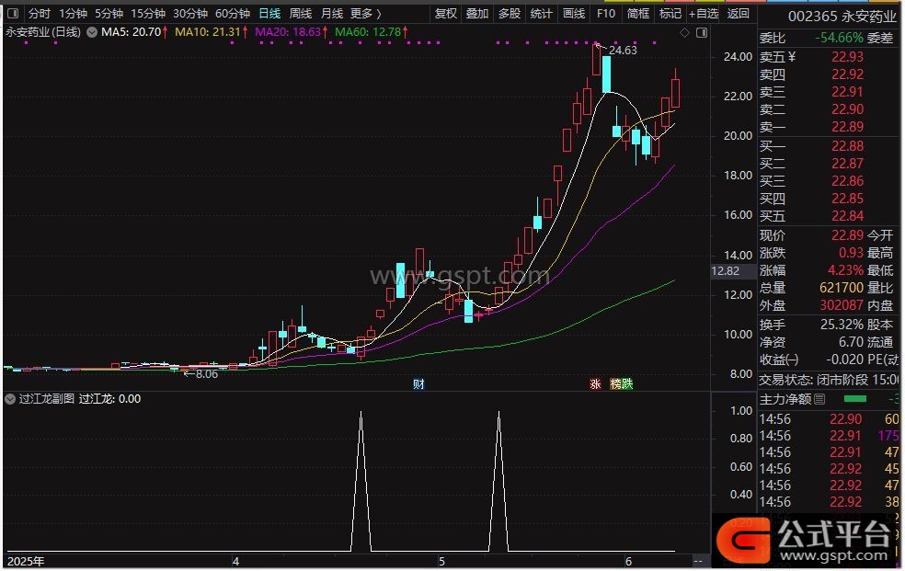Click the 买一 bid price 22.88
Image resolution: width=905 pixels, height=571 pixels.
point(847,146)
